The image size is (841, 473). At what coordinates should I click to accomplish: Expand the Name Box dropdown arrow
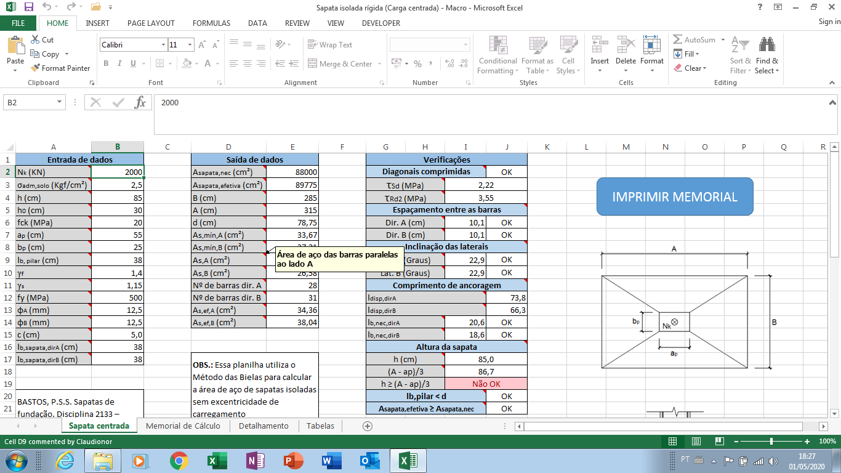60,103
